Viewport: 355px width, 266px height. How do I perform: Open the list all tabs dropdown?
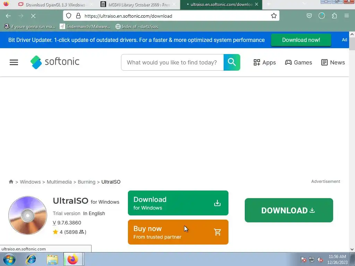[x=304, y=4]
